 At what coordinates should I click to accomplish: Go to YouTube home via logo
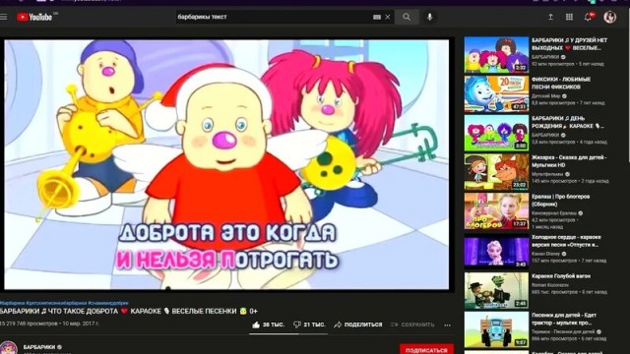tap(35, 18)
